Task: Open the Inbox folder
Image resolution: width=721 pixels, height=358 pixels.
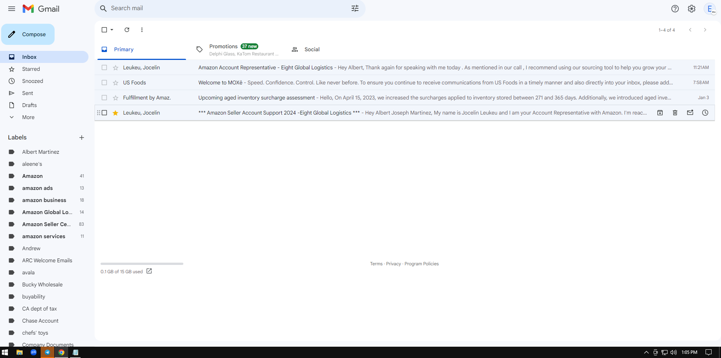Action: coord(44,57)
